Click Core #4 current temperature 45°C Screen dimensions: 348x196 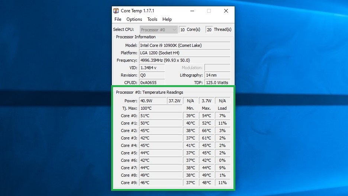(x=161, y=145)
